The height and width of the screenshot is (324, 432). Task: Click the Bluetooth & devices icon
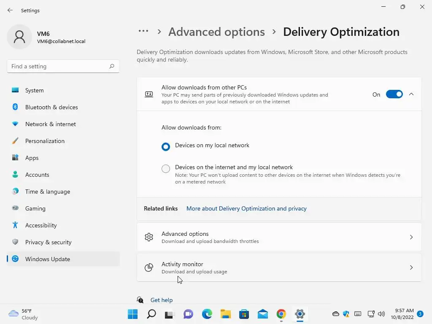click(15, 107)
